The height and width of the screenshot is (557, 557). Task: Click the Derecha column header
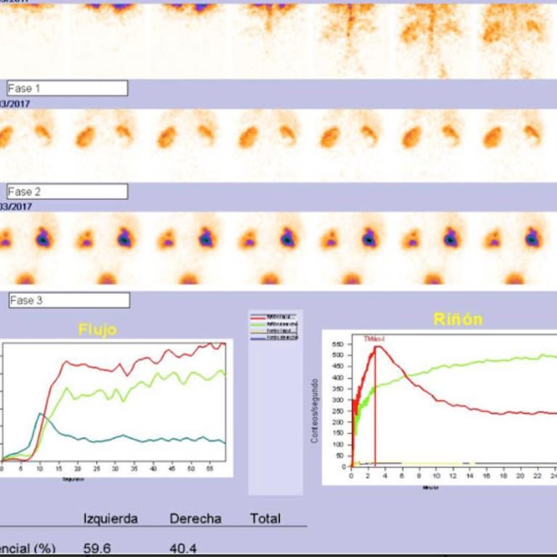tap(195, 518)
